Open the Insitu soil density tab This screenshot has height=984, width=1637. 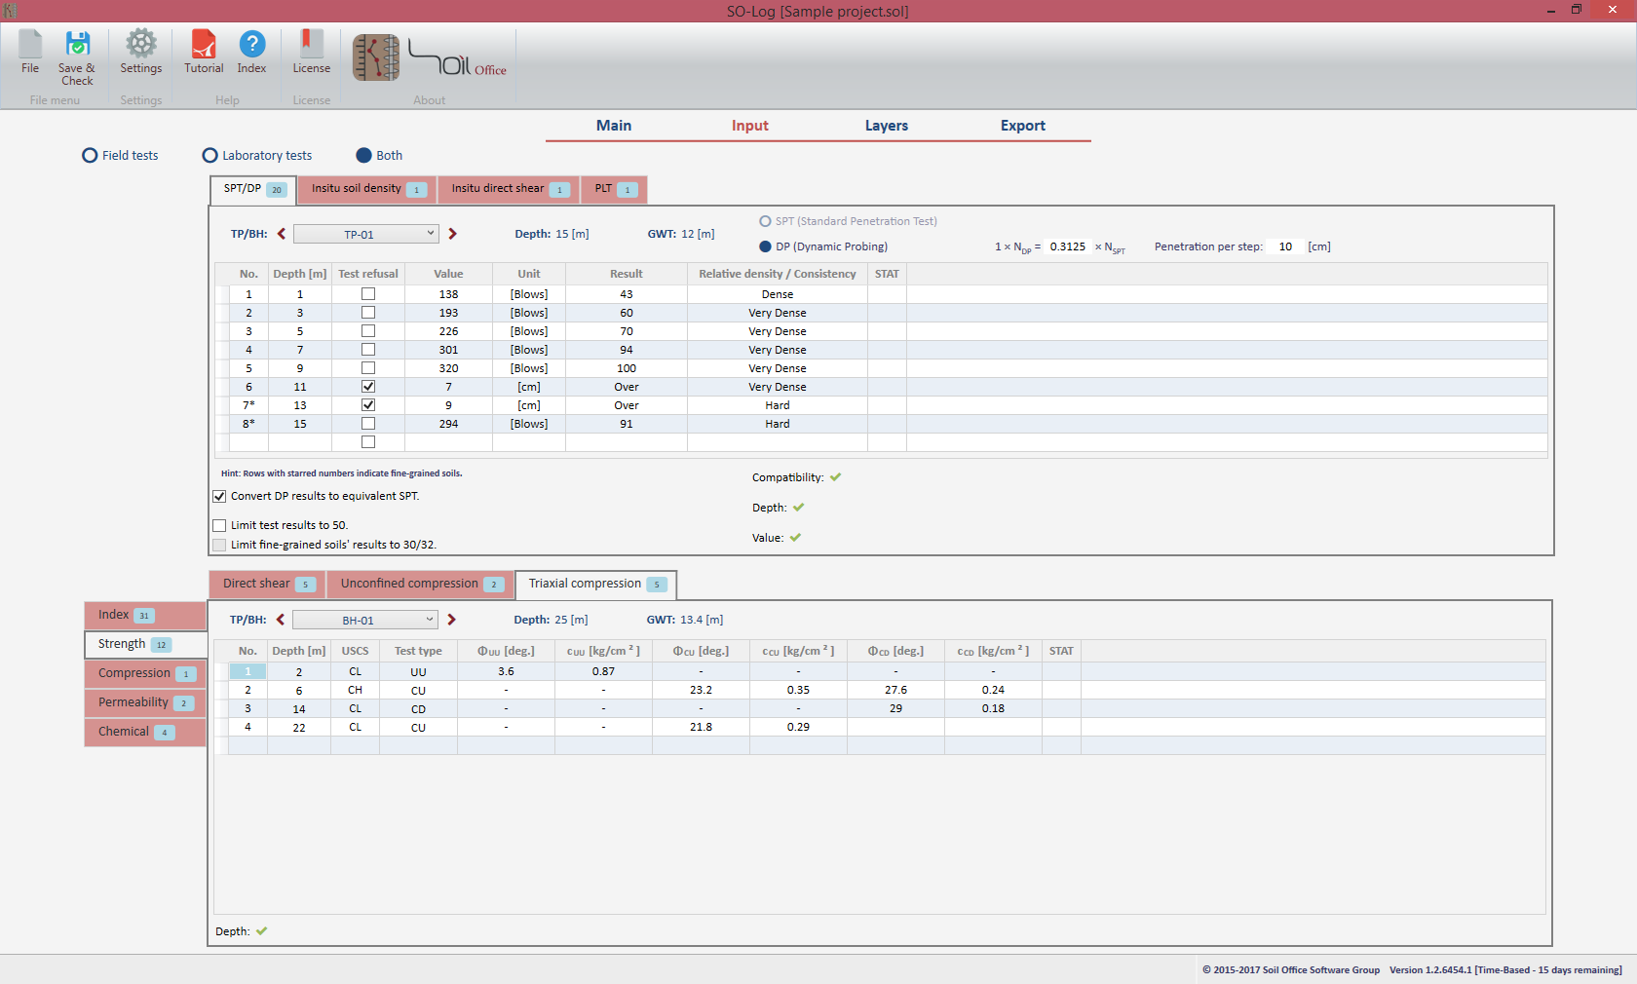(x=366, y=189)
